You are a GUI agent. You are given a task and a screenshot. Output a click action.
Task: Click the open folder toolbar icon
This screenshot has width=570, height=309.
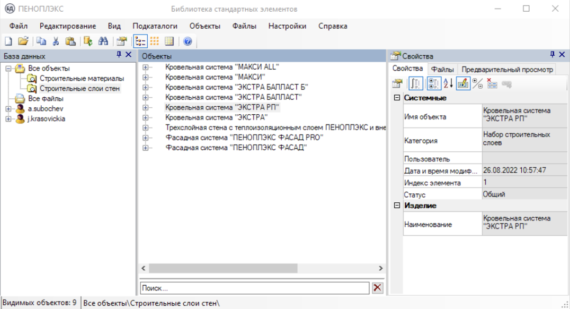23,41
